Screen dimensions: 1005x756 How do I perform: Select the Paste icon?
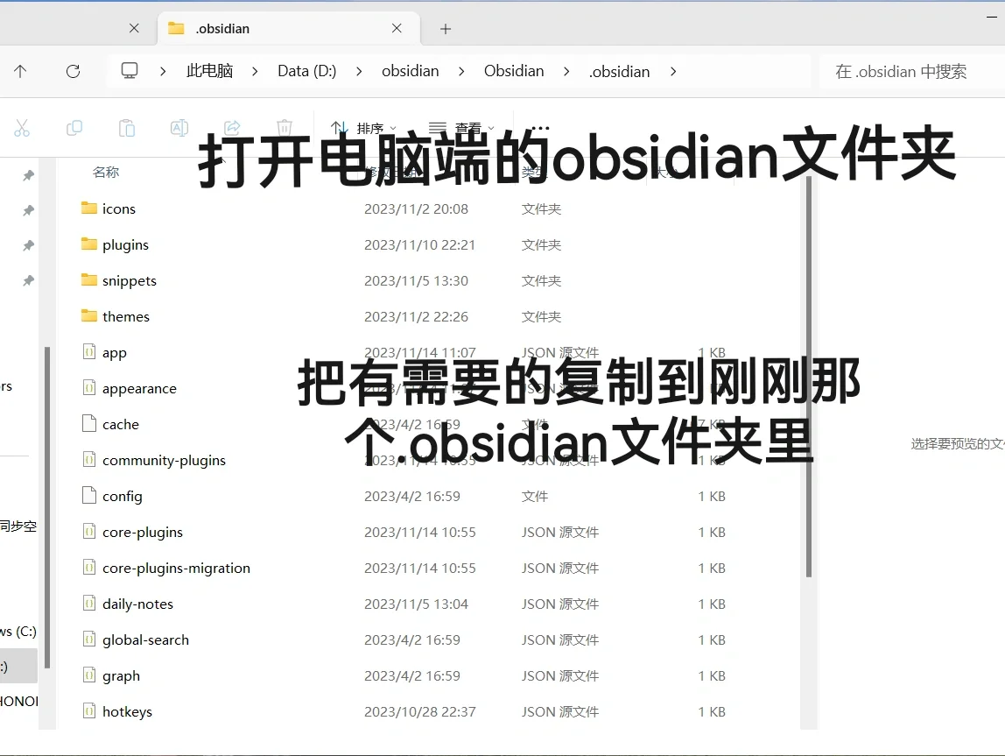coord(127,128)
